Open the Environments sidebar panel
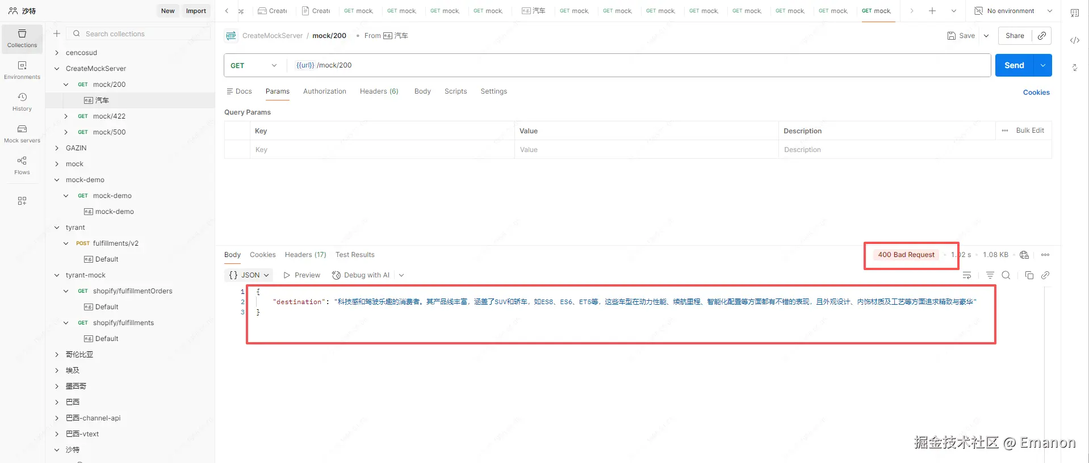 (22, 70)
